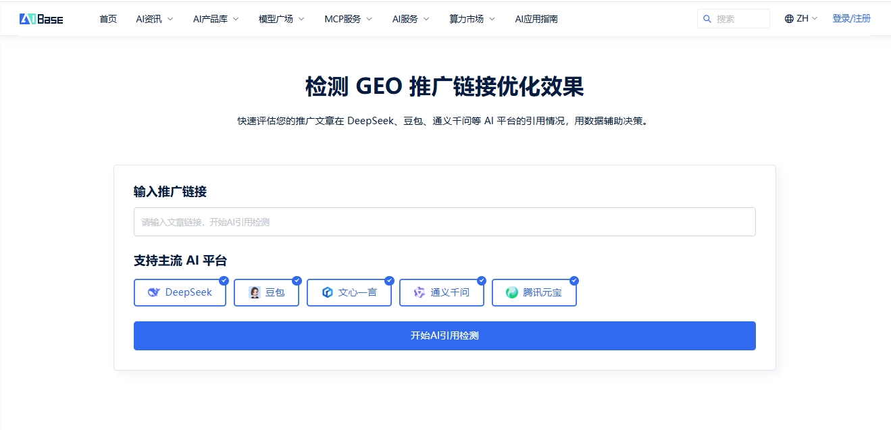Image resolution: width=891 pixels, height=430 pixels.
Task: Click the article link input field
Action: pos(444,221)
